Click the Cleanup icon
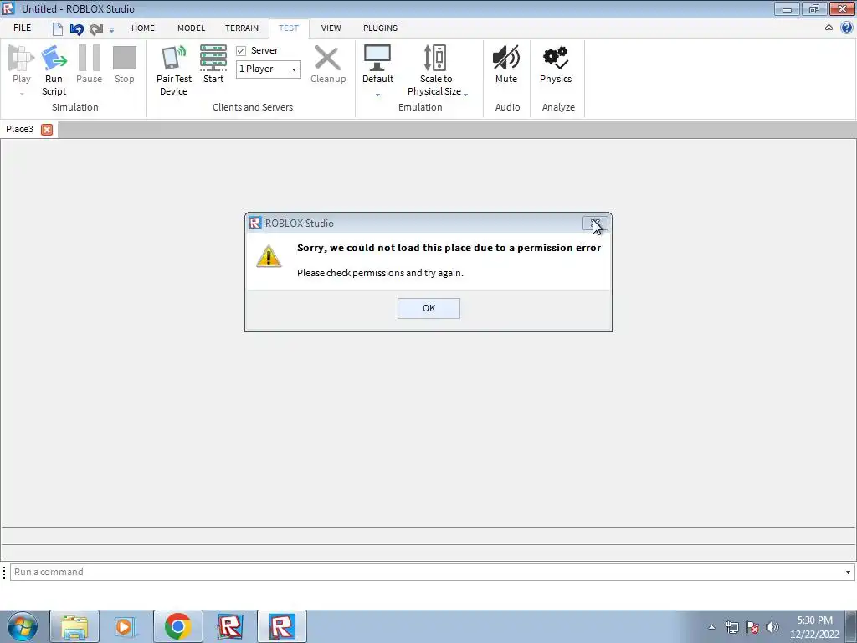This screenshot has width=857, height=643. click(x=327, y=58)
